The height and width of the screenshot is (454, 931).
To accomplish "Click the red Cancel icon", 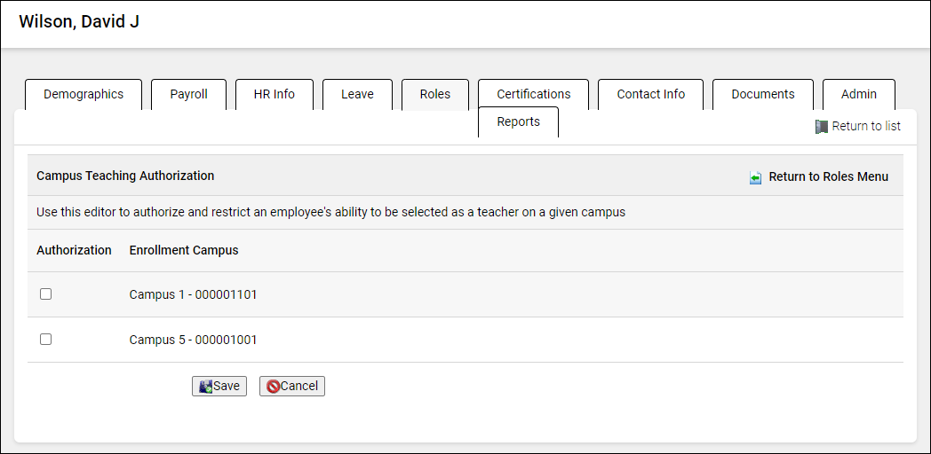I will tap(274, 387).
